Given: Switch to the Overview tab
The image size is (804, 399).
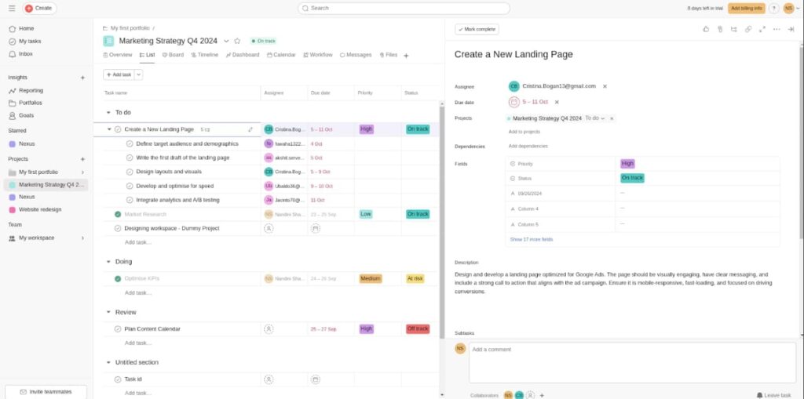Looking at the screenshot, I should point(118,55).
